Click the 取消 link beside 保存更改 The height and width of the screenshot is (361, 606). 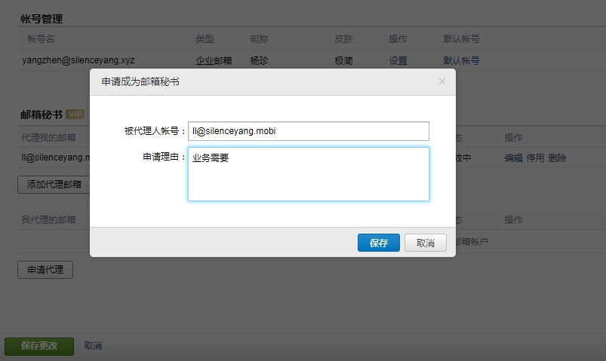[x=93, y=346]
